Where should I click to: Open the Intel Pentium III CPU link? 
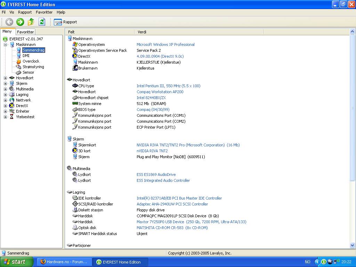(169, 86)
